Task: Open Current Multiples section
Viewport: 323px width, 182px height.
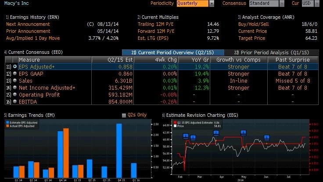Action: pyautogui.click(x=158, y=17)
